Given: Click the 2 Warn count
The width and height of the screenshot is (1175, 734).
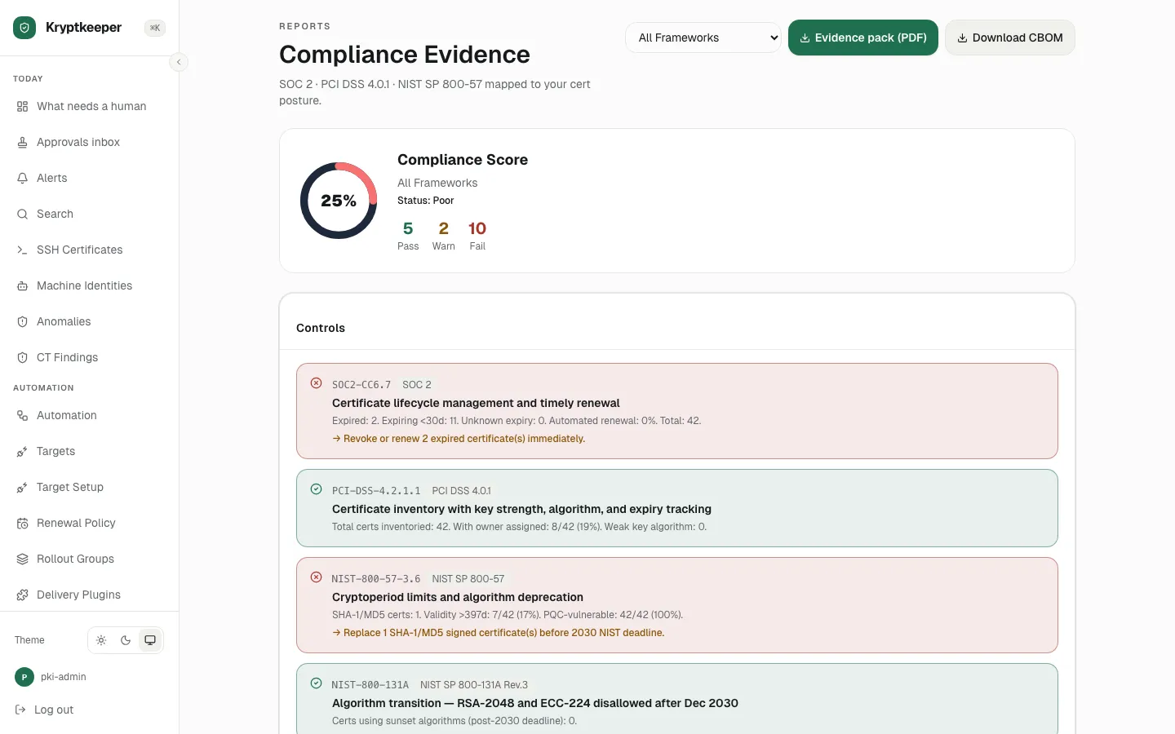Looking at the screenshot, I should click(444, 235).
